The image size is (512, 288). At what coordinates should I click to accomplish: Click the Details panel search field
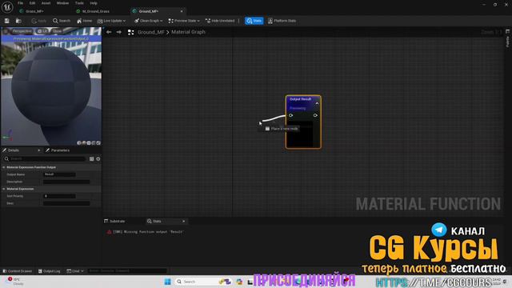[x=45, y=158]
